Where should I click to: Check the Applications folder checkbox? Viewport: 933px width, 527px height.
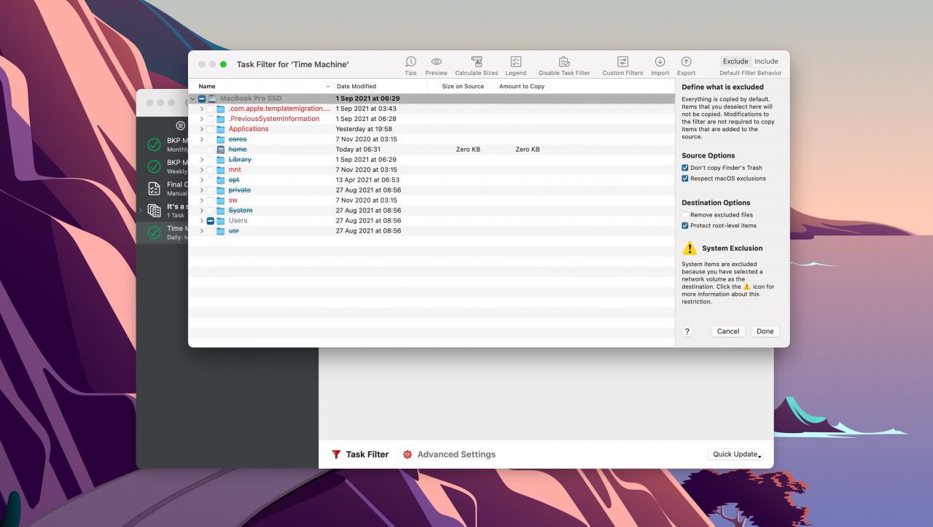tap(211, 129)
